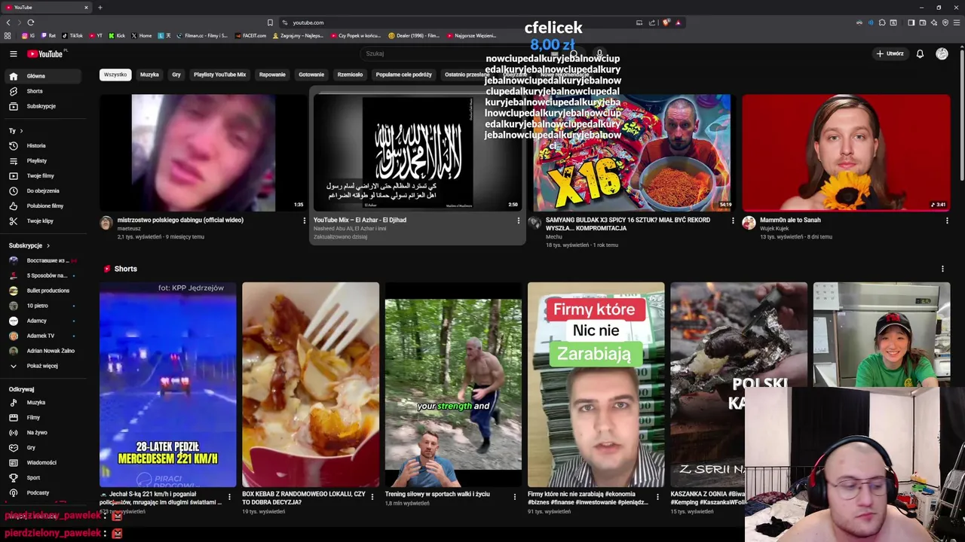Open Główna in the sidebar
Image resolution: width=965 pixels, height=542 pixels.
click(x=41, y=76)
